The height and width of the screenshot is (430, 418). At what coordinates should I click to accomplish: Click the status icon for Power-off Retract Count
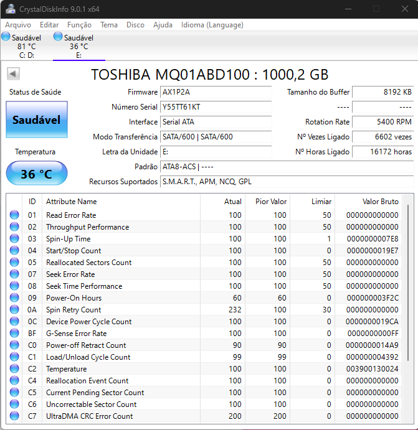[x=14, y=345]
